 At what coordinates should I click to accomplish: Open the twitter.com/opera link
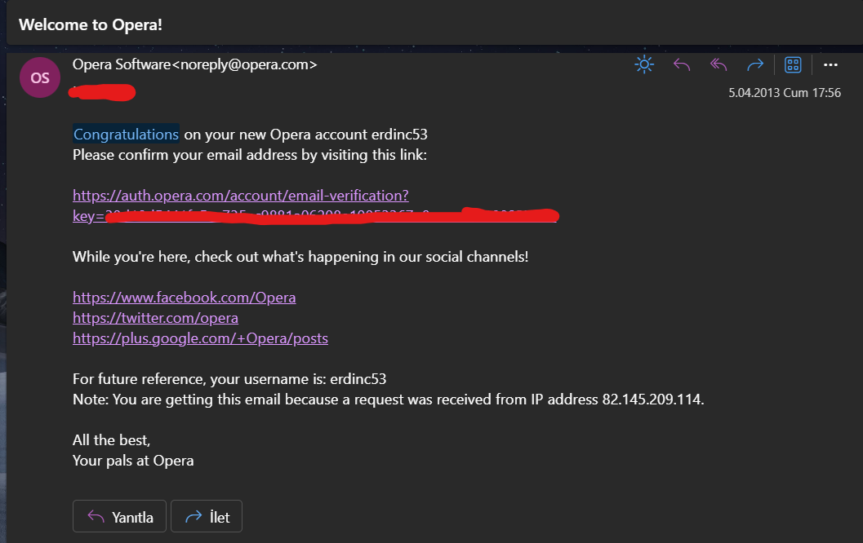point(155,318)
